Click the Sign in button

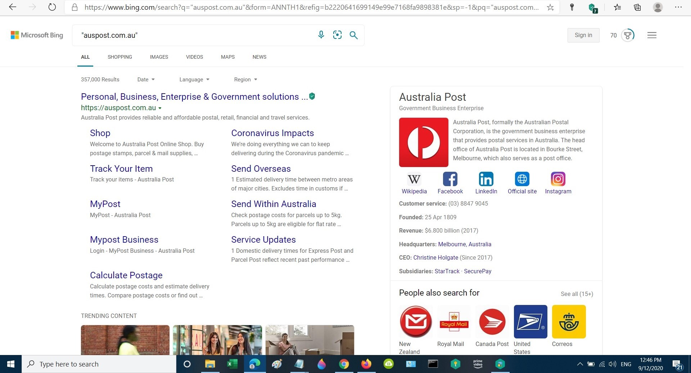point(583,35)
